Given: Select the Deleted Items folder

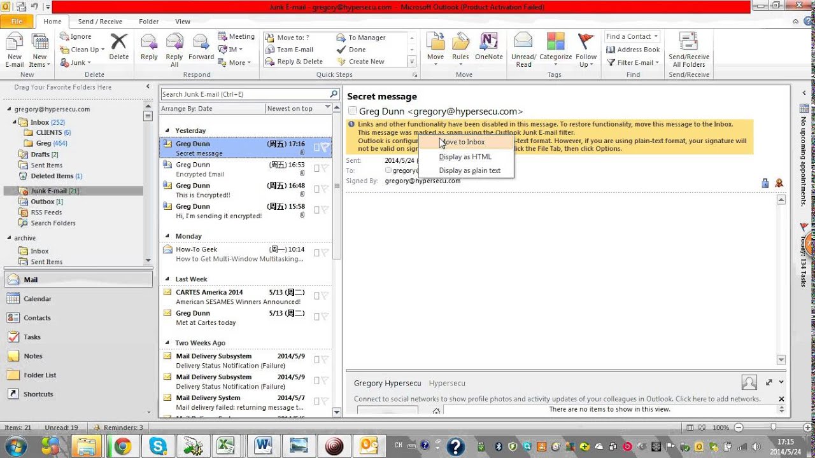Looking at the screenshot, I should point(56,176).
